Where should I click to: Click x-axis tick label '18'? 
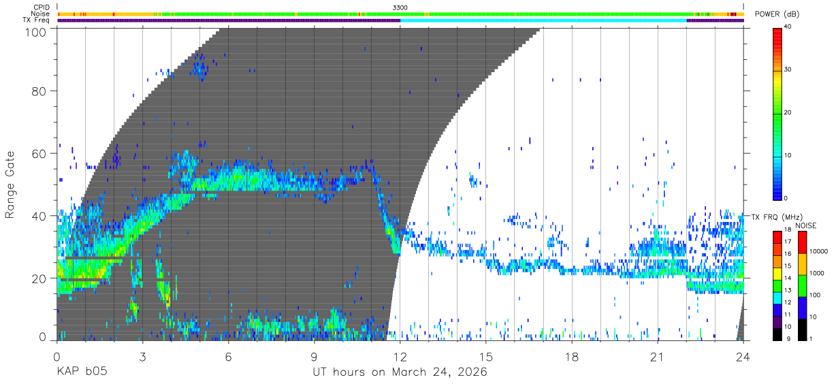[571, 357]
